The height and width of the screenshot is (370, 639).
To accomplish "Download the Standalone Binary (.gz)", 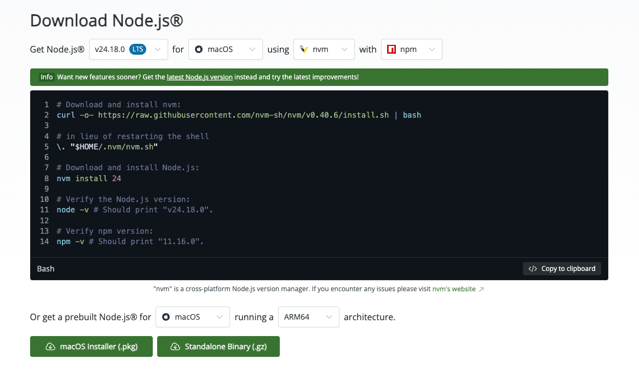I will click(x=218, y=346).
